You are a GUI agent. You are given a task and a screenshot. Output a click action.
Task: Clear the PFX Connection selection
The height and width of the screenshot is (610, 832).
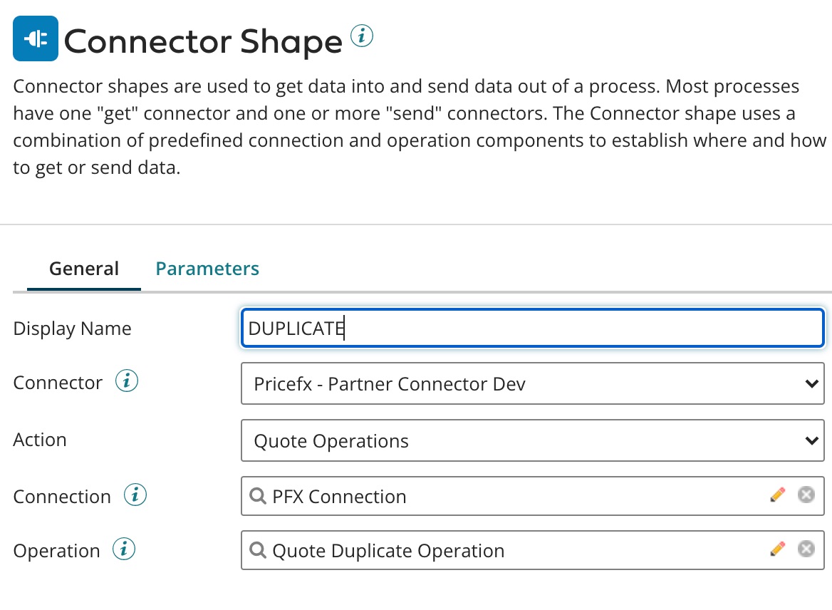tap(806, 494)
